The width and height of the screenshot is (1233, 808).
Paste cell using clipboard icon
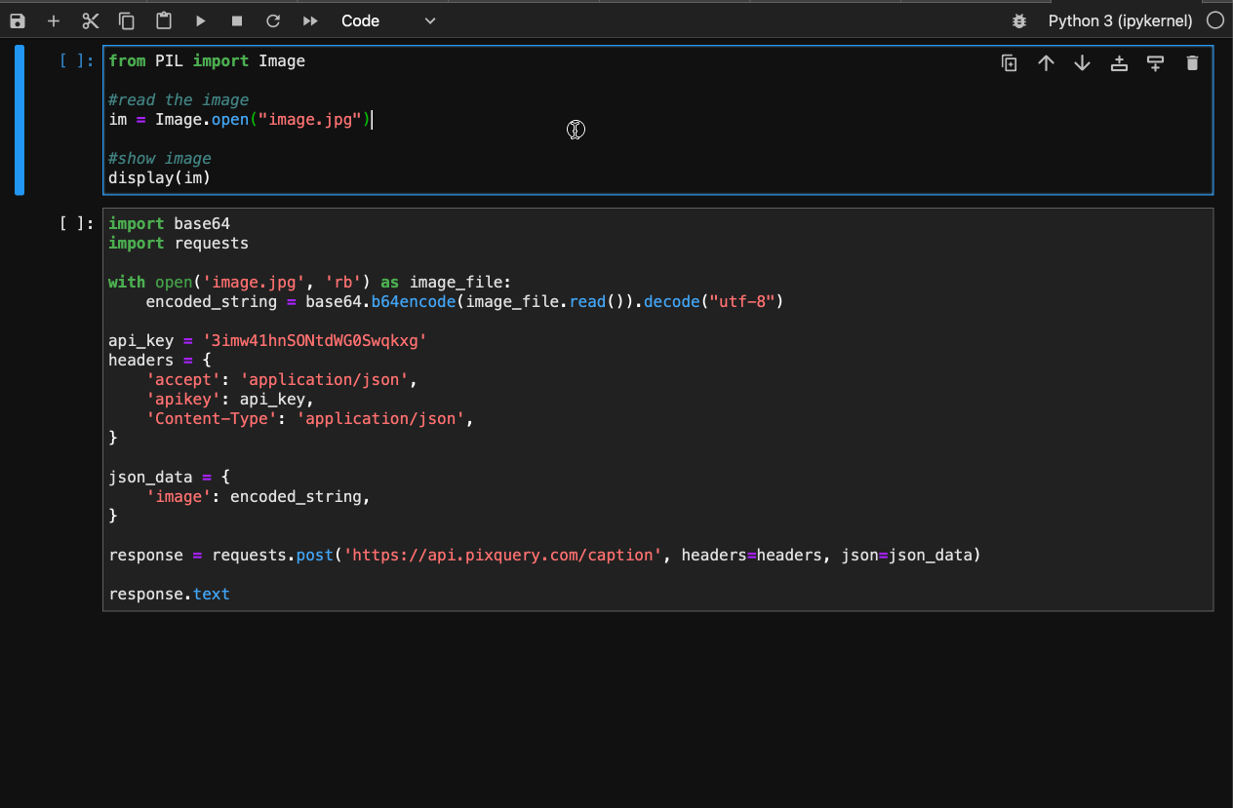pyautogui.click(x=164, y=20)
